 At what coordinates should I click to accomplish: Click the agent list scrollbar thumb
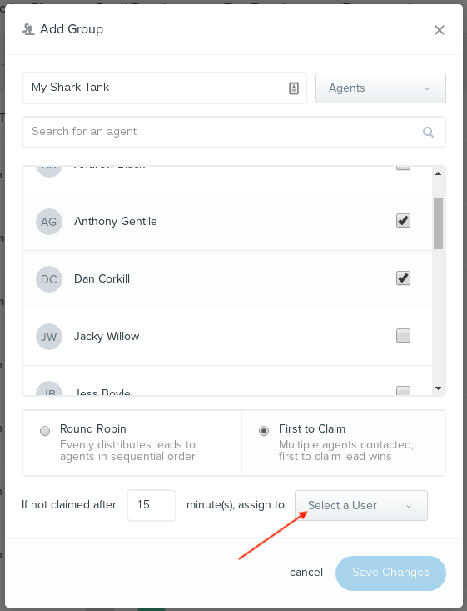point(438,223)
